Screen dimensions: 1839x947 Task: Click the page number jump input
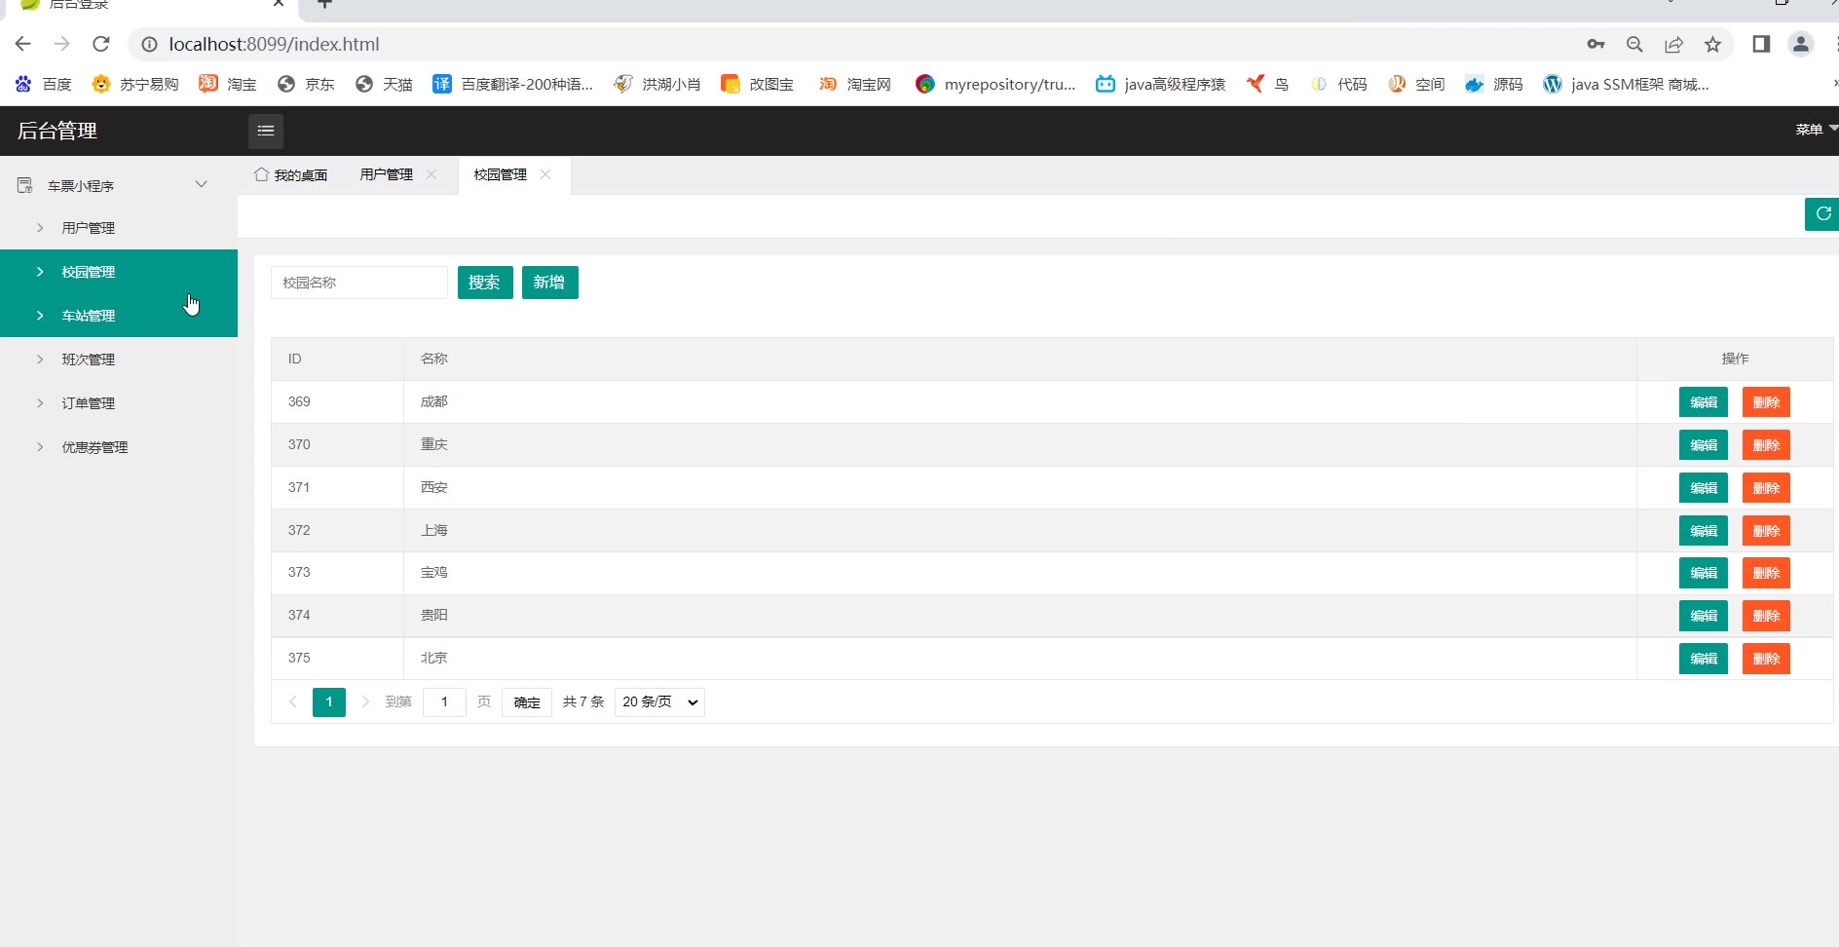coord(444,702)
